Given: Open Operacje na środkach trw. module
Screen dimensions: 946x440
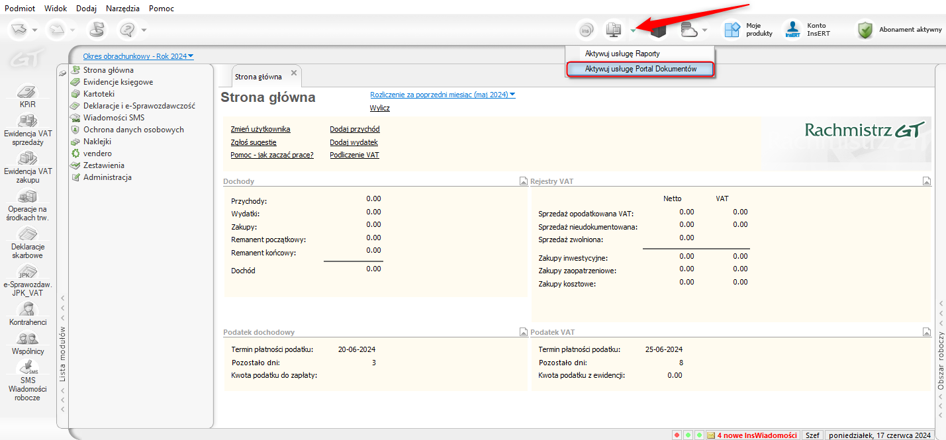Looking at the screenshot, I should (28, 205).
